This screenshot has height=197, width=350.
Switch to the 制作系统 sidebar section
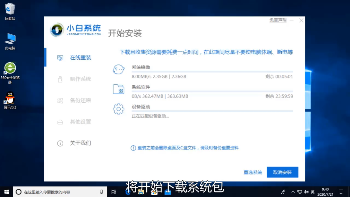[80, 79]
